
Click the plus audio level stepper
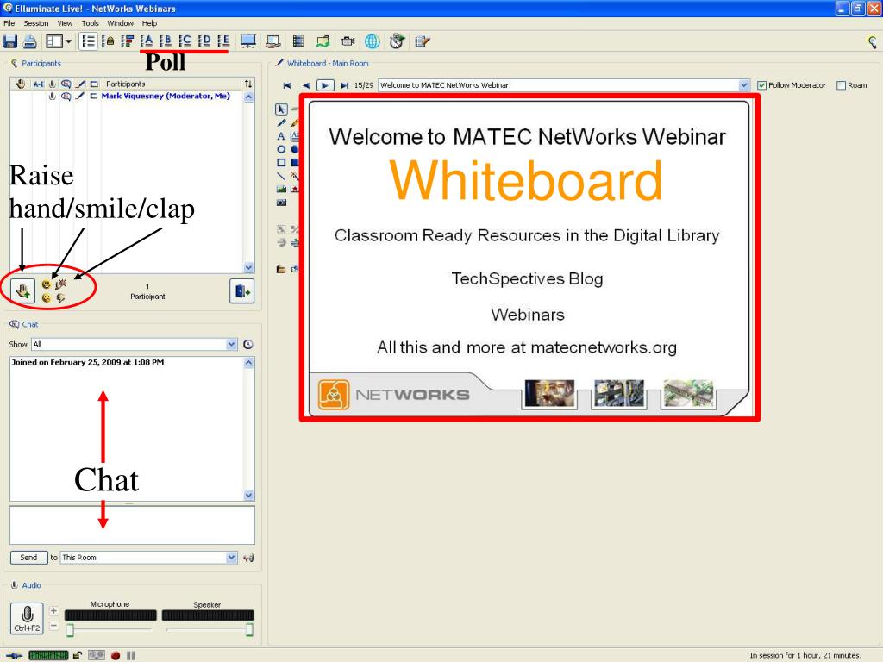pyautogui.click(x=53, y=610)
